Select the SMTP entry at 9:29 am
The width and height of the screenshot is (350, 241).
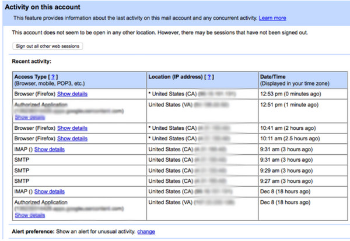[x=22, y=170]
